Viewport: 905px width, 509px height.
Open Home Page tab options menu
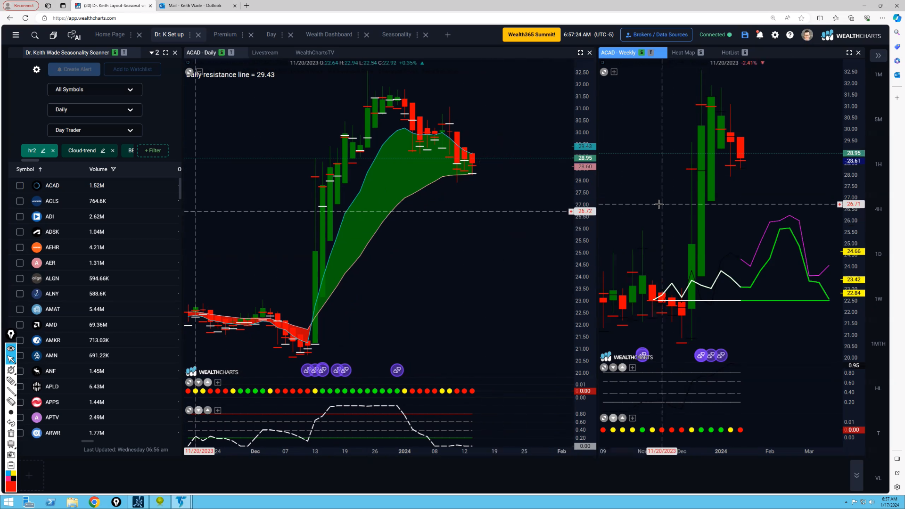[x=131, y=35]
